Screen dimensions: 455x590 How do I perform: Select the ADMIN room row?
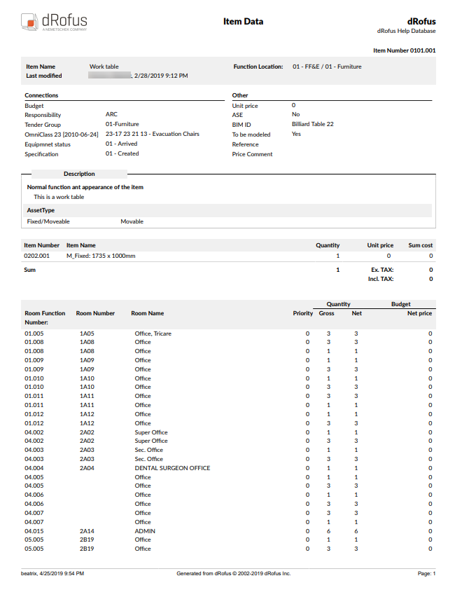[145, 531]
